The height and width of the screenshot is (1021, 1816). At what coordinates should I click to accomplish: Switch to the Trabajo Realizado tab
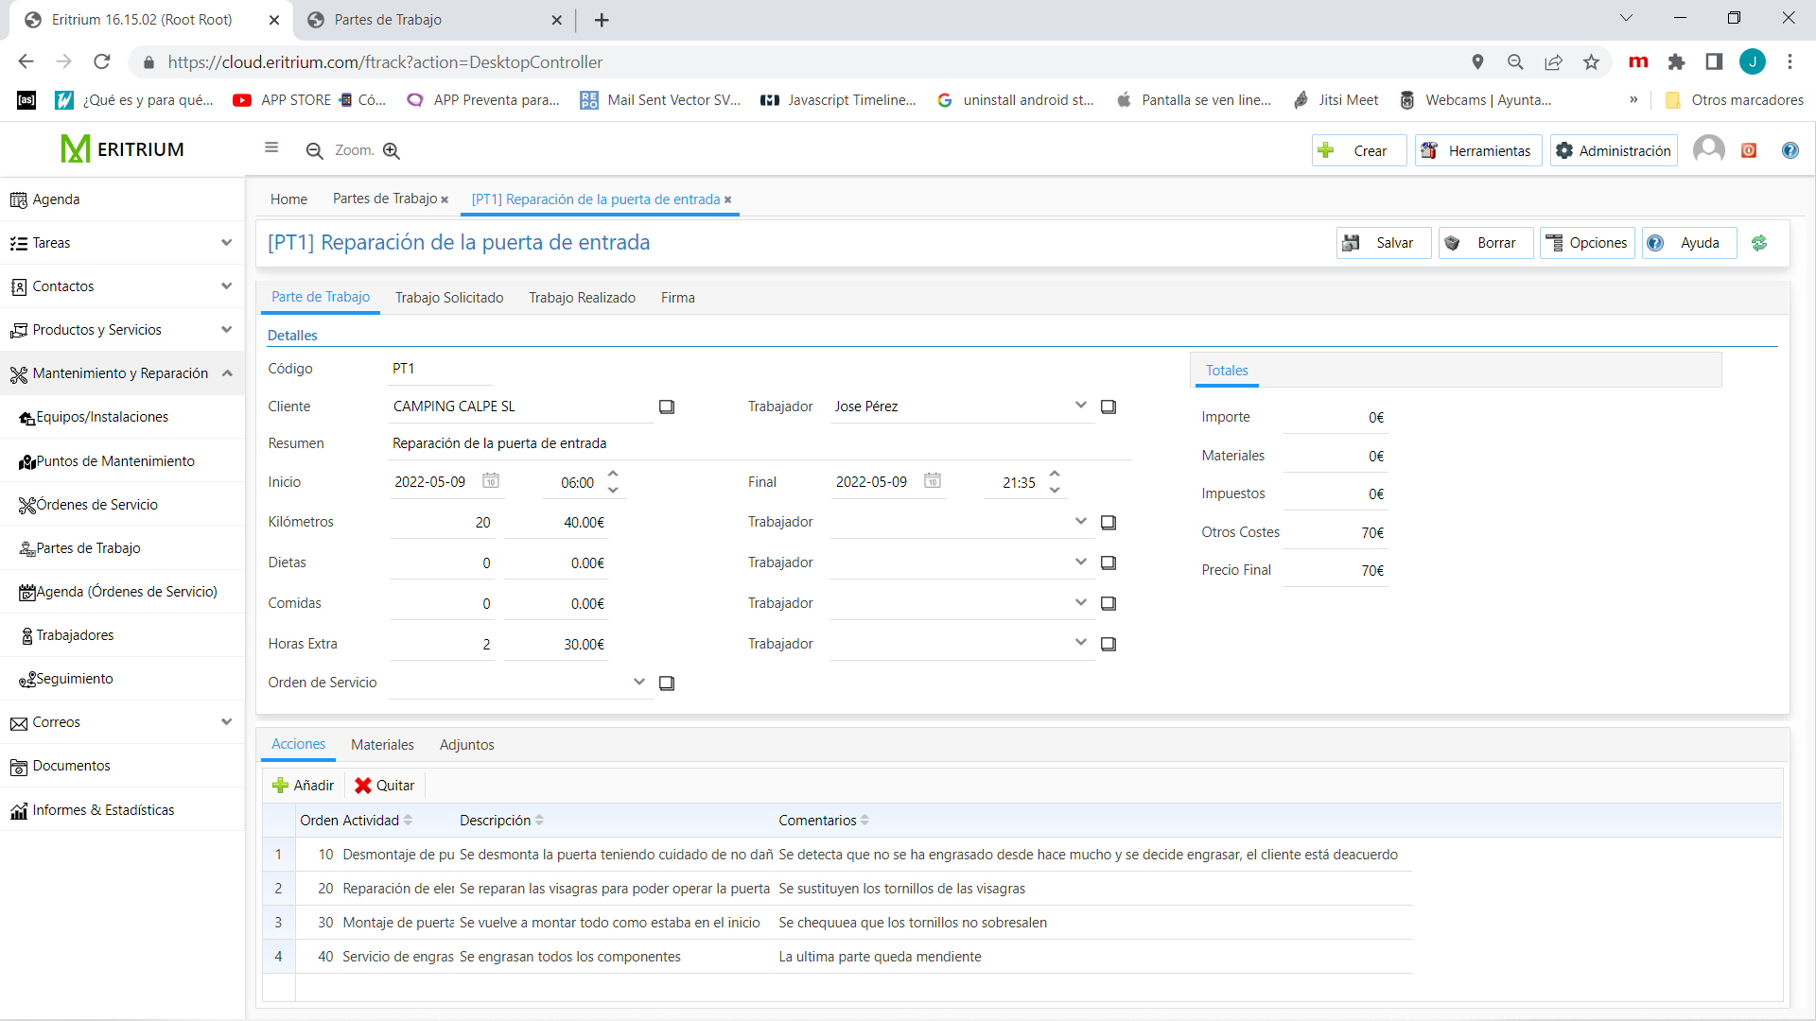582,298
